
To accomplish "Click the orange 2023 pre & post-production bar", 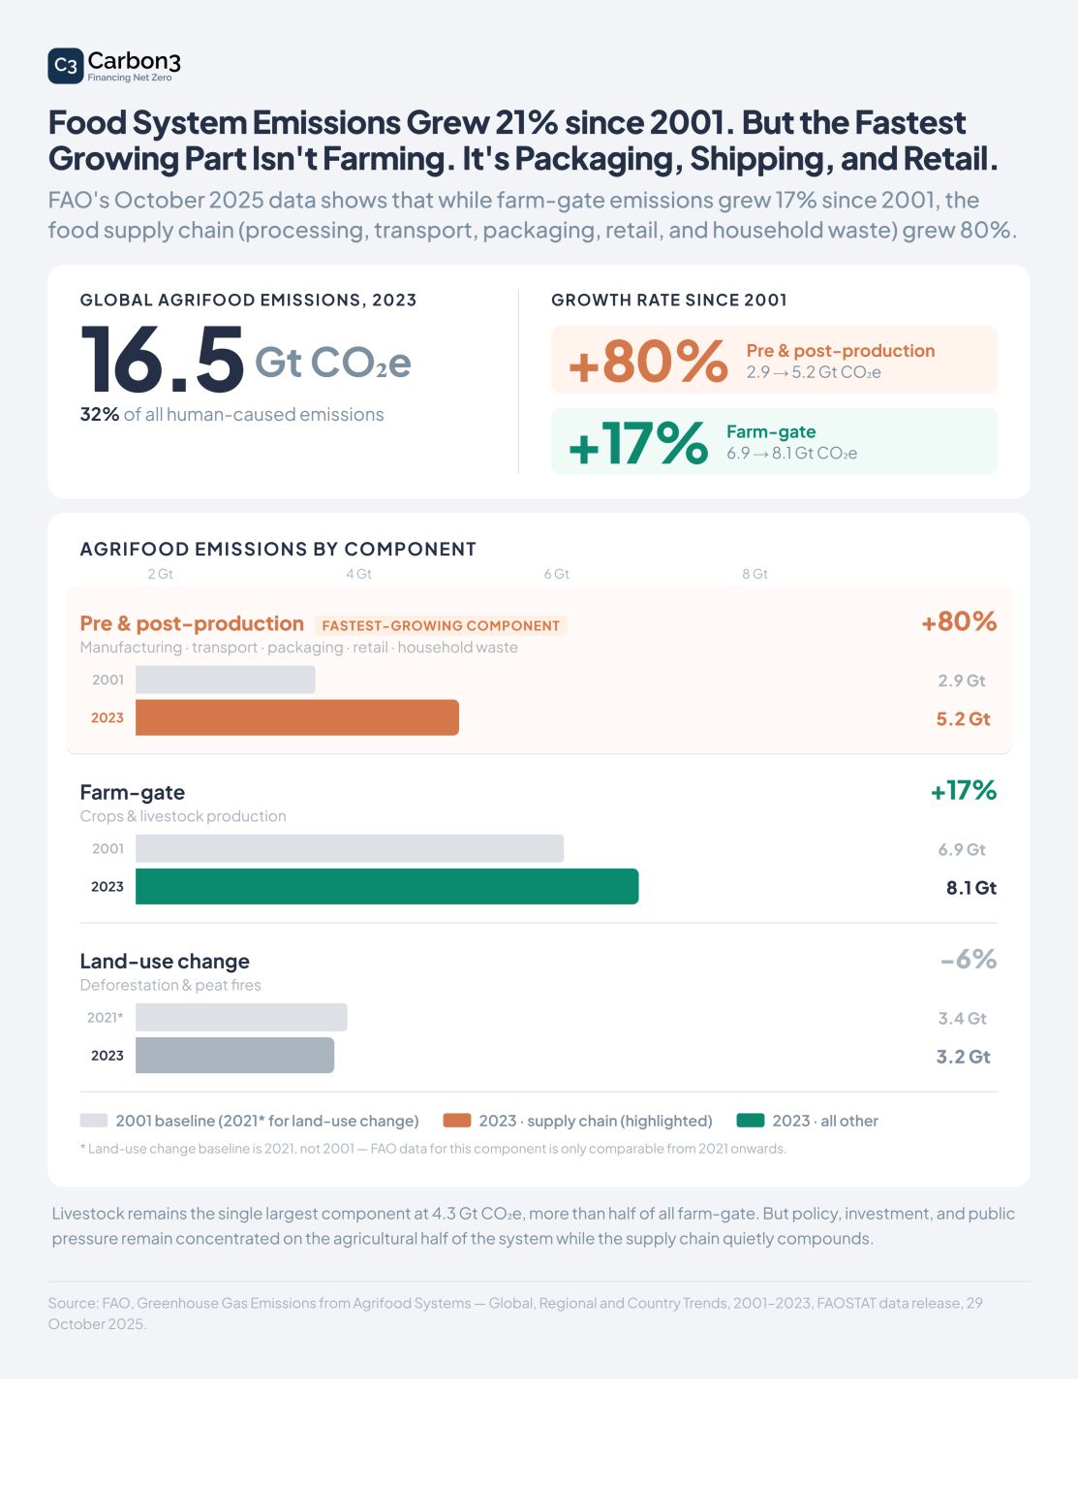I will coord(297,717).
